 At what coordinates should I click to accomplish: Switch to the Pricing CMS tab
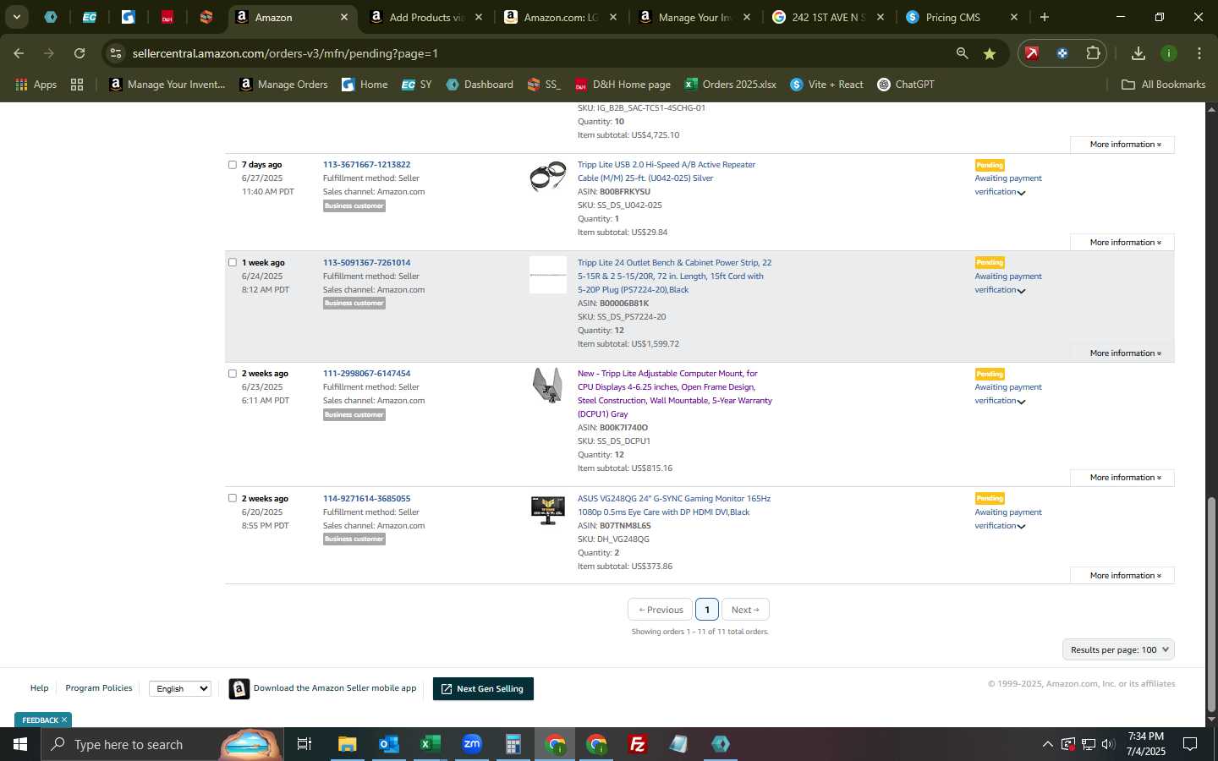(963, 17)
